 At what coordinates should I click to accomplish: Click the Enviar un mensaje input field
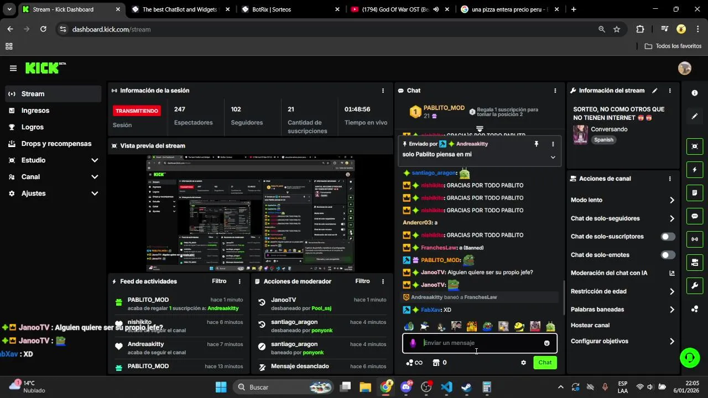click(479, 343)
